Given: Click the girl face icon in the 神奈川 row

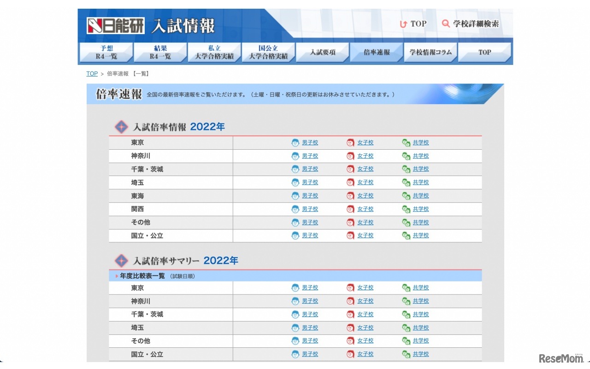Looking at the screenshot, I should [x=350, y=156].
